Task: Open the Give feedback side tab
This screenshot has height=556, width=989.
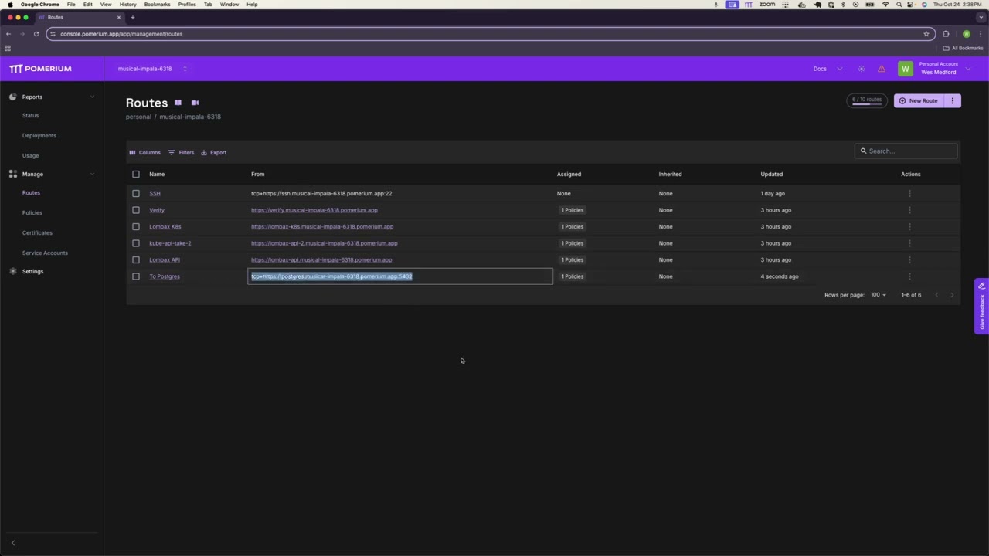Action: pos(981,306)
